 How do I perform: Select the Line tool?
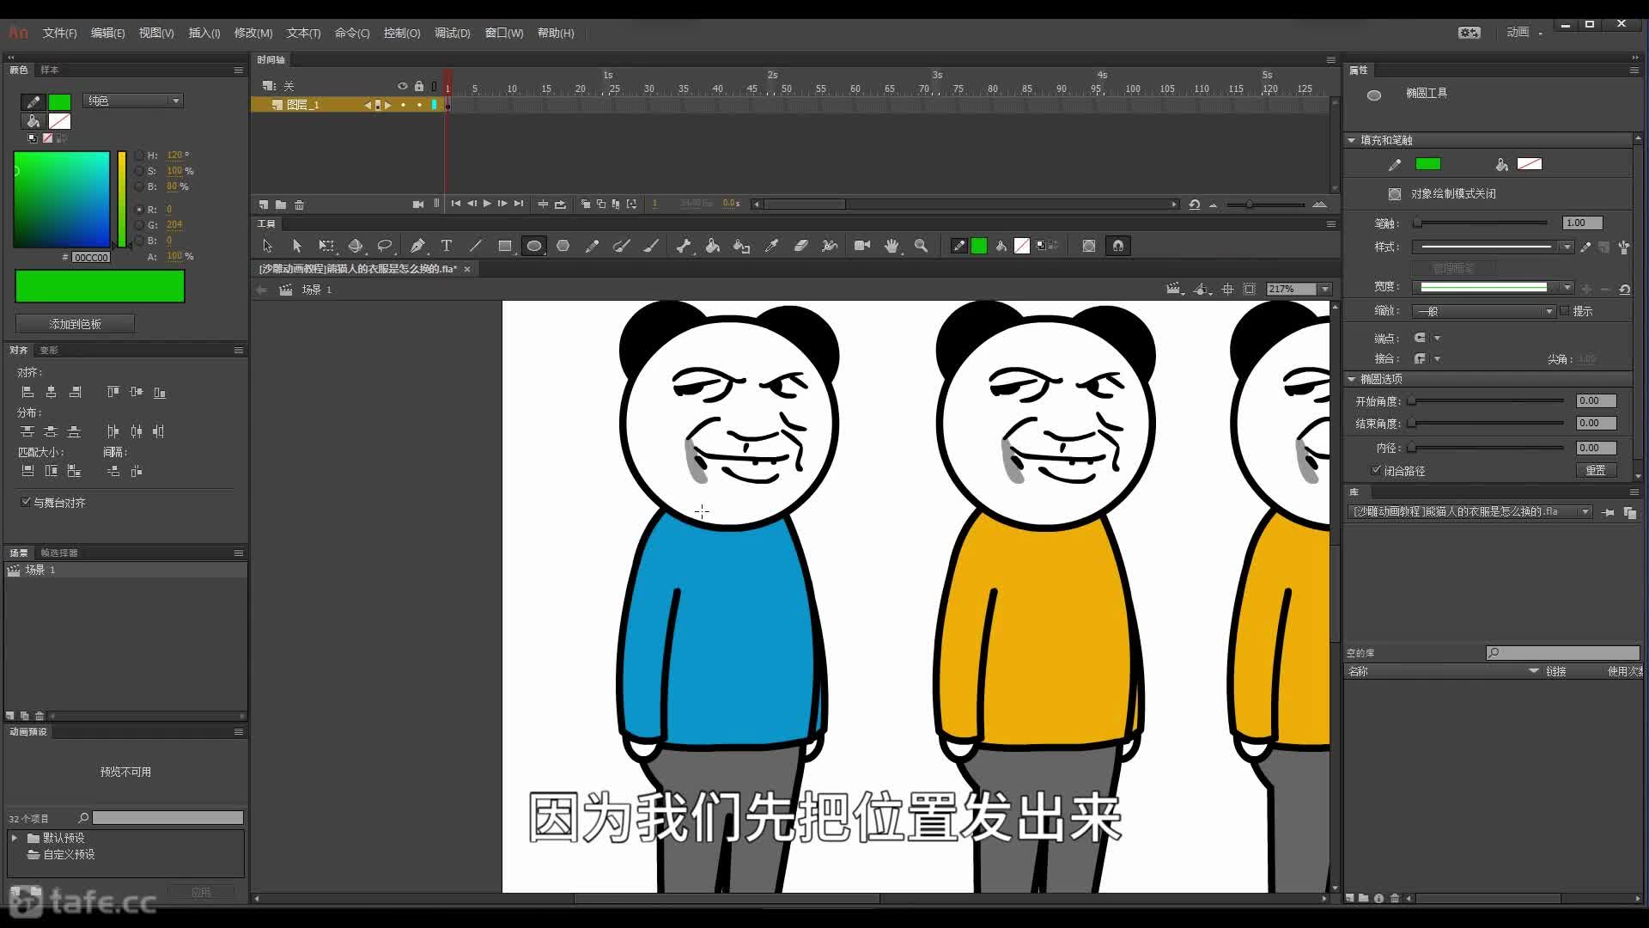click(x=476, y=246)
